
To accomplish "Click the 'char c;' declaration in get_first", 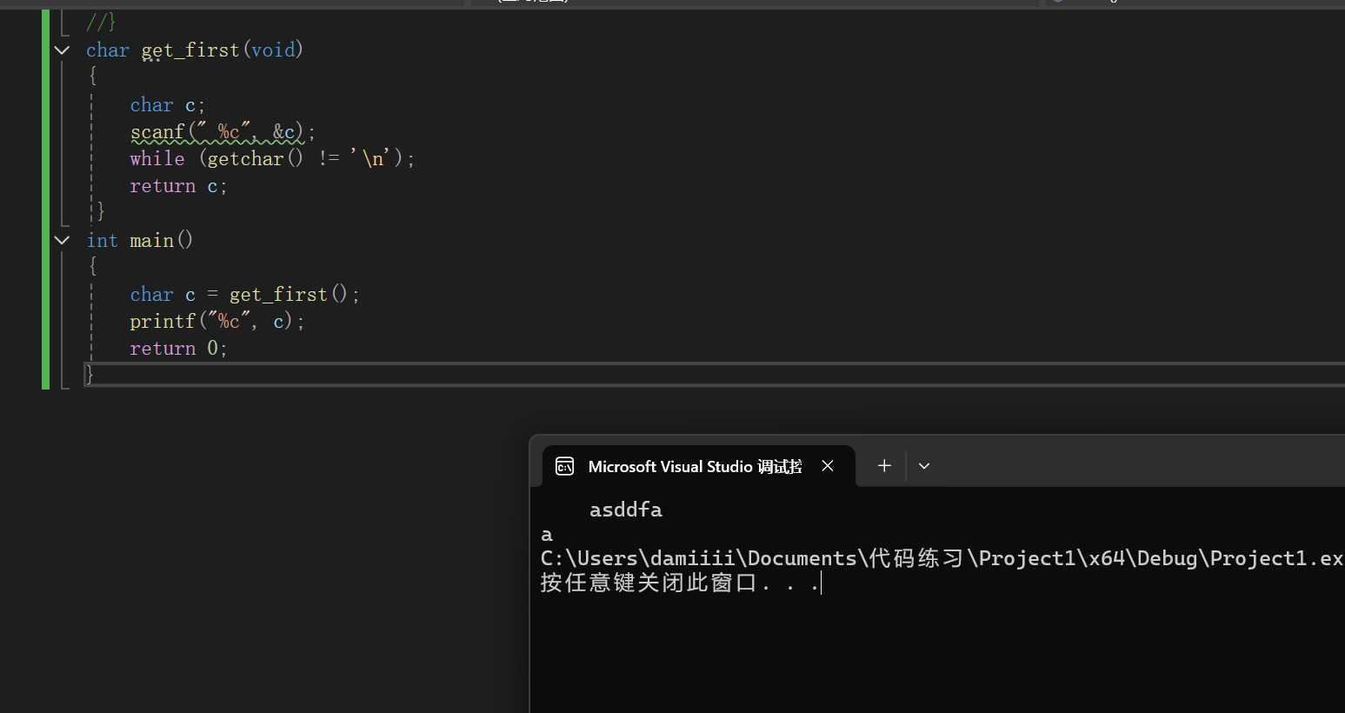I will [x=167, y=105].
